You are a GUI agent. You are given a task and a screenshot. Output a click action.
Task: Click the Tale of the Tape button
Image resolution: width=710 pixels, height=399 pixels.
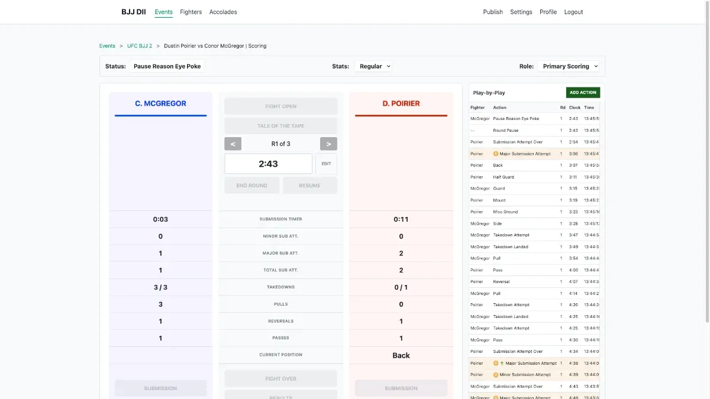(281, 126)
